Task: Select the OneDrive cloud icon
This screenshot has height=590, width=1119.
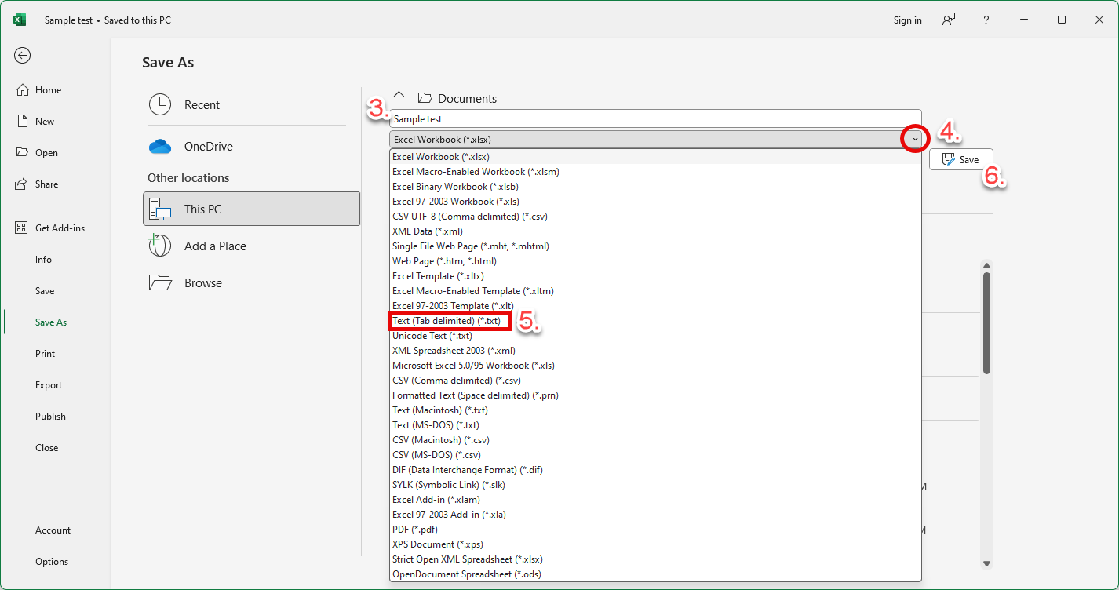Action: coord(160,147)
